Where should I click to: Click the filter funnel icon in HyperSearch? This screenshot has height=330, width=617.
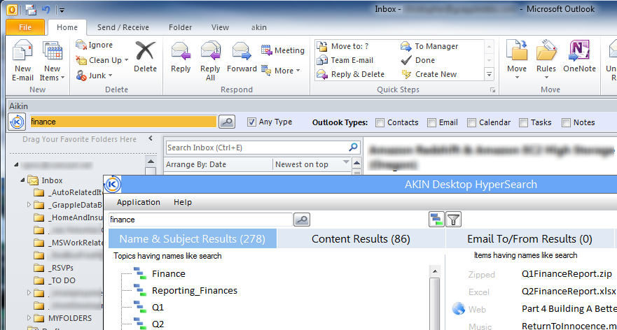click(454, 220)
